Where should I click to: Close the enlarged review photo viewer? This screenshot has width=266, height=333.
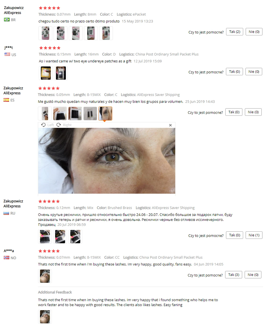[171, 125]
